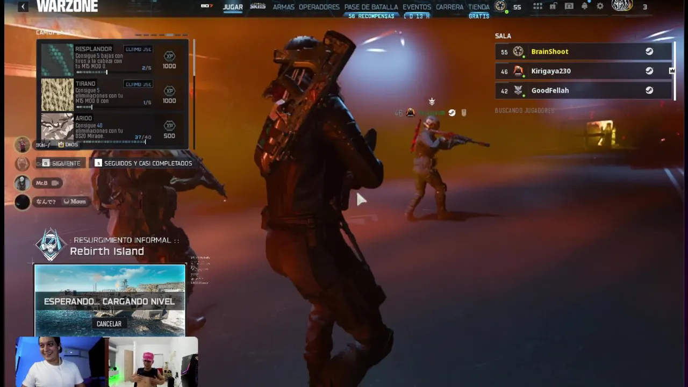The height and width of the screenshot is (387, 688).
Task: Click the Mr.B avatar circle
Action: click(22, 183)
